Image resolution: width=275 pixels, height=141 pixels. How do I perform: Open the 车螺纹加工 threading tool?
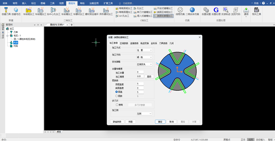pos(79,10)
